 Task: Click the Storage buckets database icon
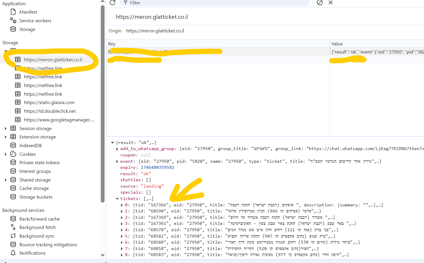tap(13, 197)
